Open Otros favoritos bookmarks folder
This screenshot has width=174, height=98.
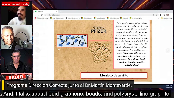(x=166, y=18)
